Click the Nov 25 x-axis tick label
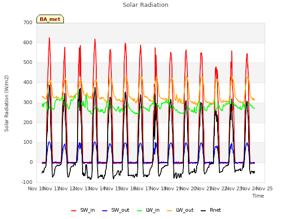The height and width of the screenshot is (219, 292). point(265,188)
